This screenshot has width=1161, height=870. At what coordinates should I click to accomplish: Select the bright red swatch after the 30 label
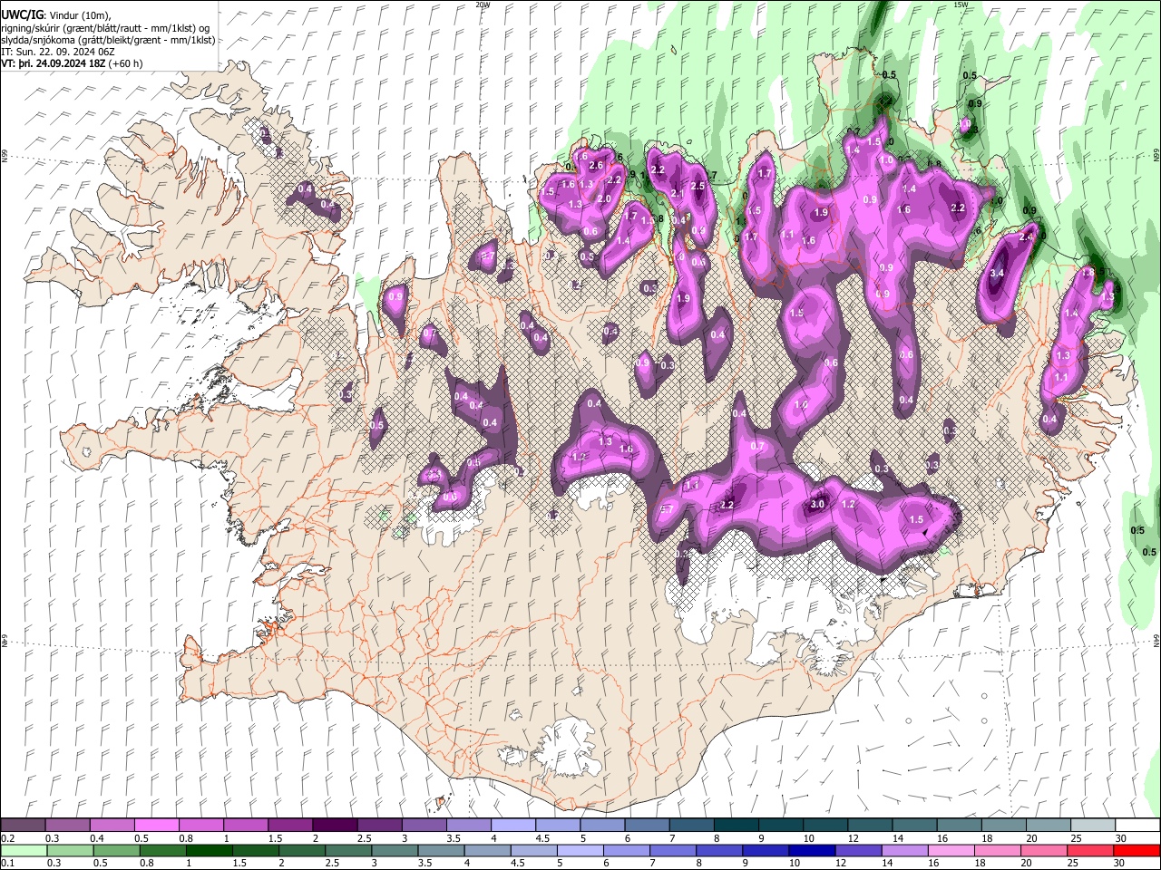[1137, 850]
